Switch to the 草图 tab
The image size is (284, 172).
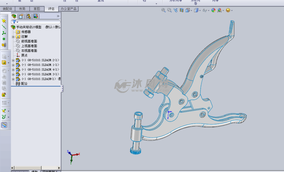36,9
